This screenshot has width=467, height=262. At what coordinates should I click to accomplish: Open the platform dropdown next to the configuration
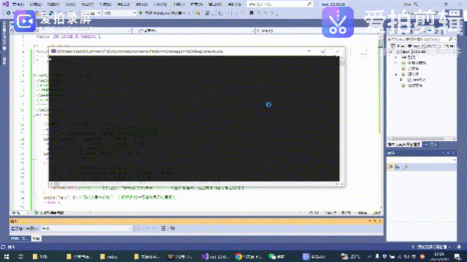[120, 13]
